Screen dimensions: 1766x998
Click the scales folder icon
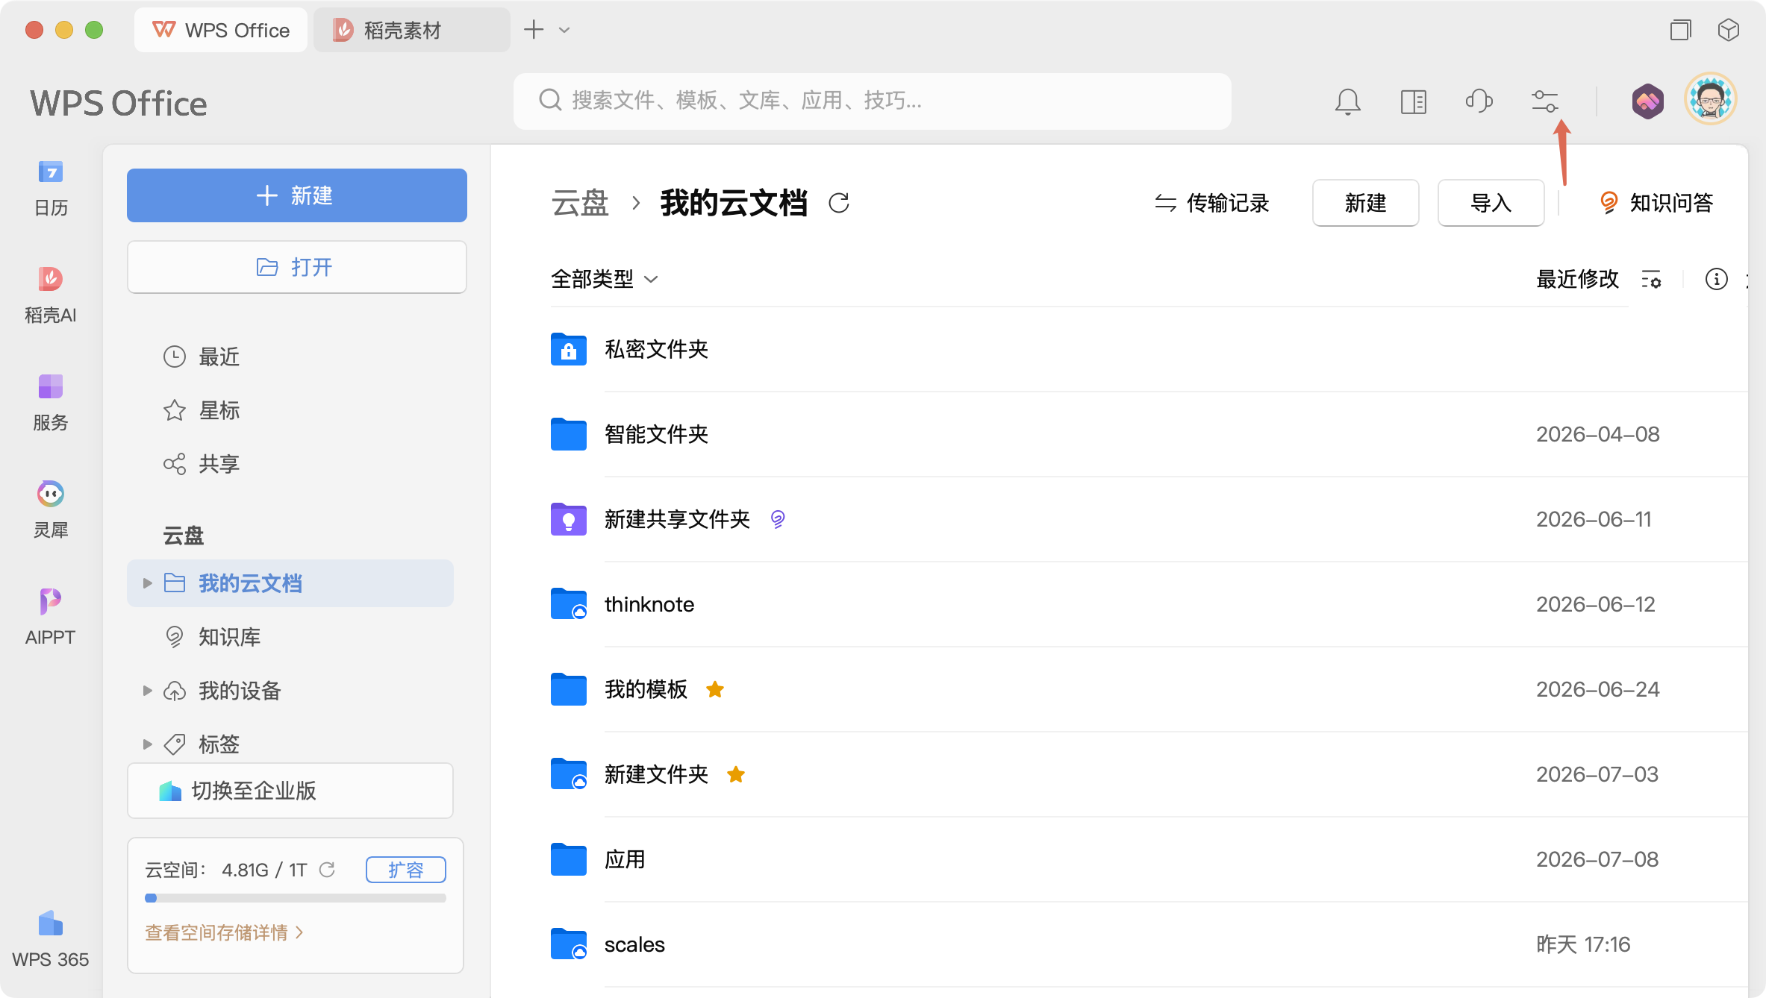click(569, 944)
